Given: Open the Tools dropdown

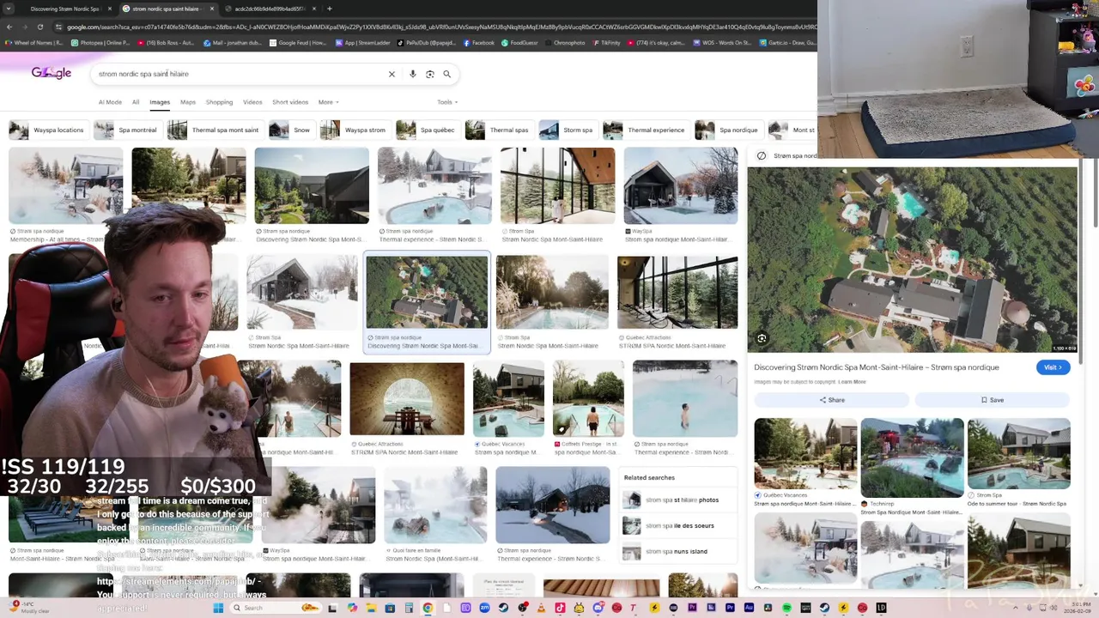Looking at the screenshot, I should 446,102.
